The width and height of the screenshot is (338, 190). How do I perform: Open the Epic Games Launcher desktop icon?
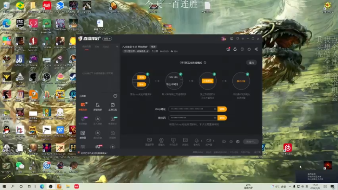click(x=20, y=26)
